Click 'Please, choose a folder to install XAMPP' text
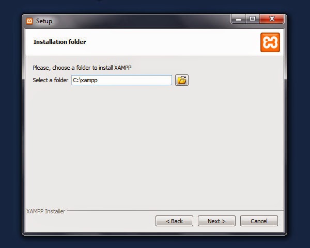310x248 pixels. pos(82,68)
